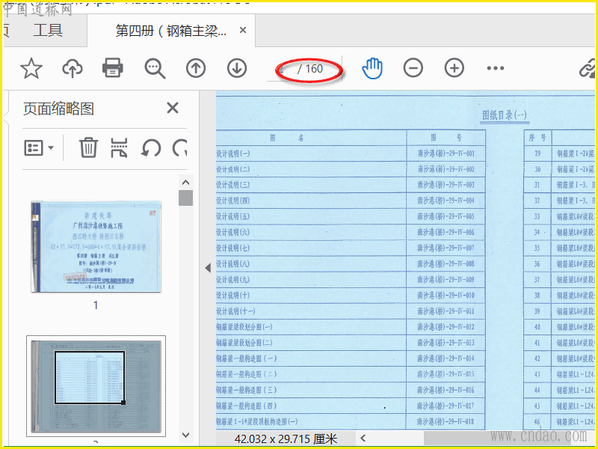Image resolution: width=598 pixels, height=449 pixels.
Task: Go to next page with down arrow
Action: click(237, 68)
